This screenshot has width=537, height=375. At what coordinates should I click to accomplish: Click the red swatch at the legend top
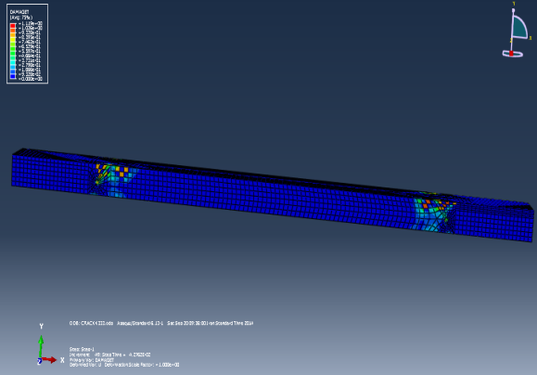13,25
